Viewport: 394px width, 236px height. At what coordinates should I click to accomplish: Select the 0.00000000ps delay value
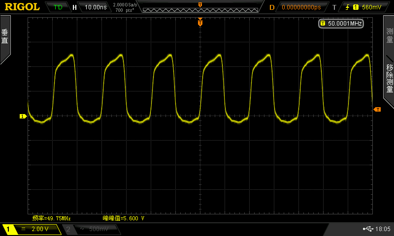[x=301, y=7]
